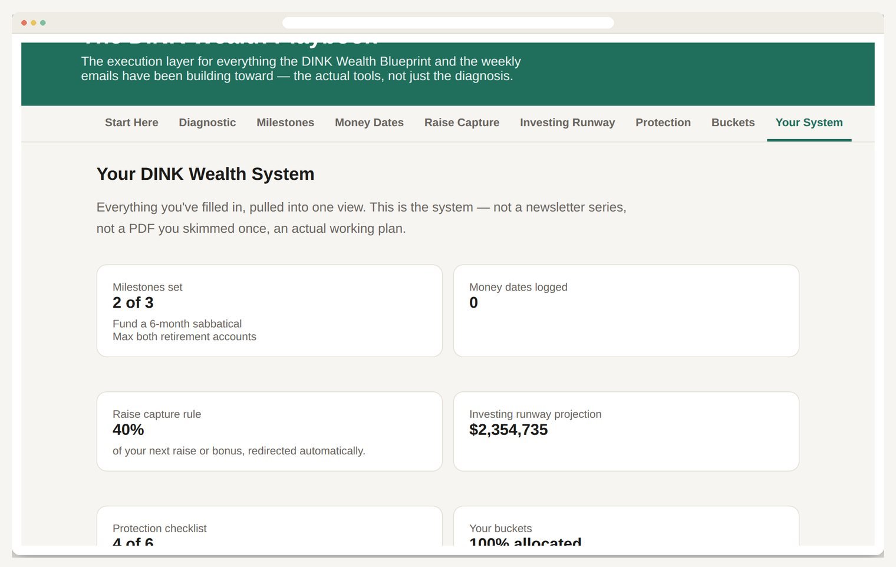
Task: Click the "Everything you've filled in" intro paragraph
Action: point(361,218)
